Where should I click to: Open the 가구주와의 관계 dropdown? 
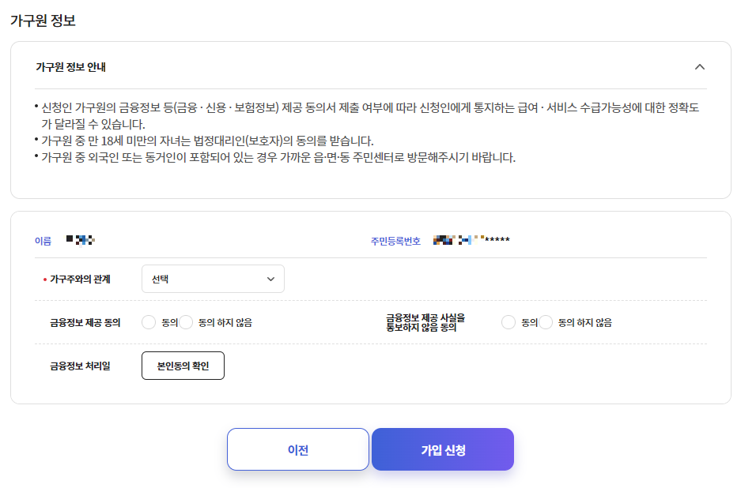(212, 279)
